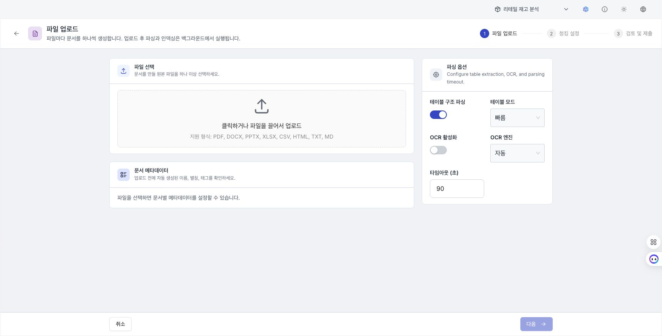Click the 파일 선택 upload header icon
Image resolution: width=662 pixels, height=336 pixels.
pyautogui.click(x=124, y=71)
